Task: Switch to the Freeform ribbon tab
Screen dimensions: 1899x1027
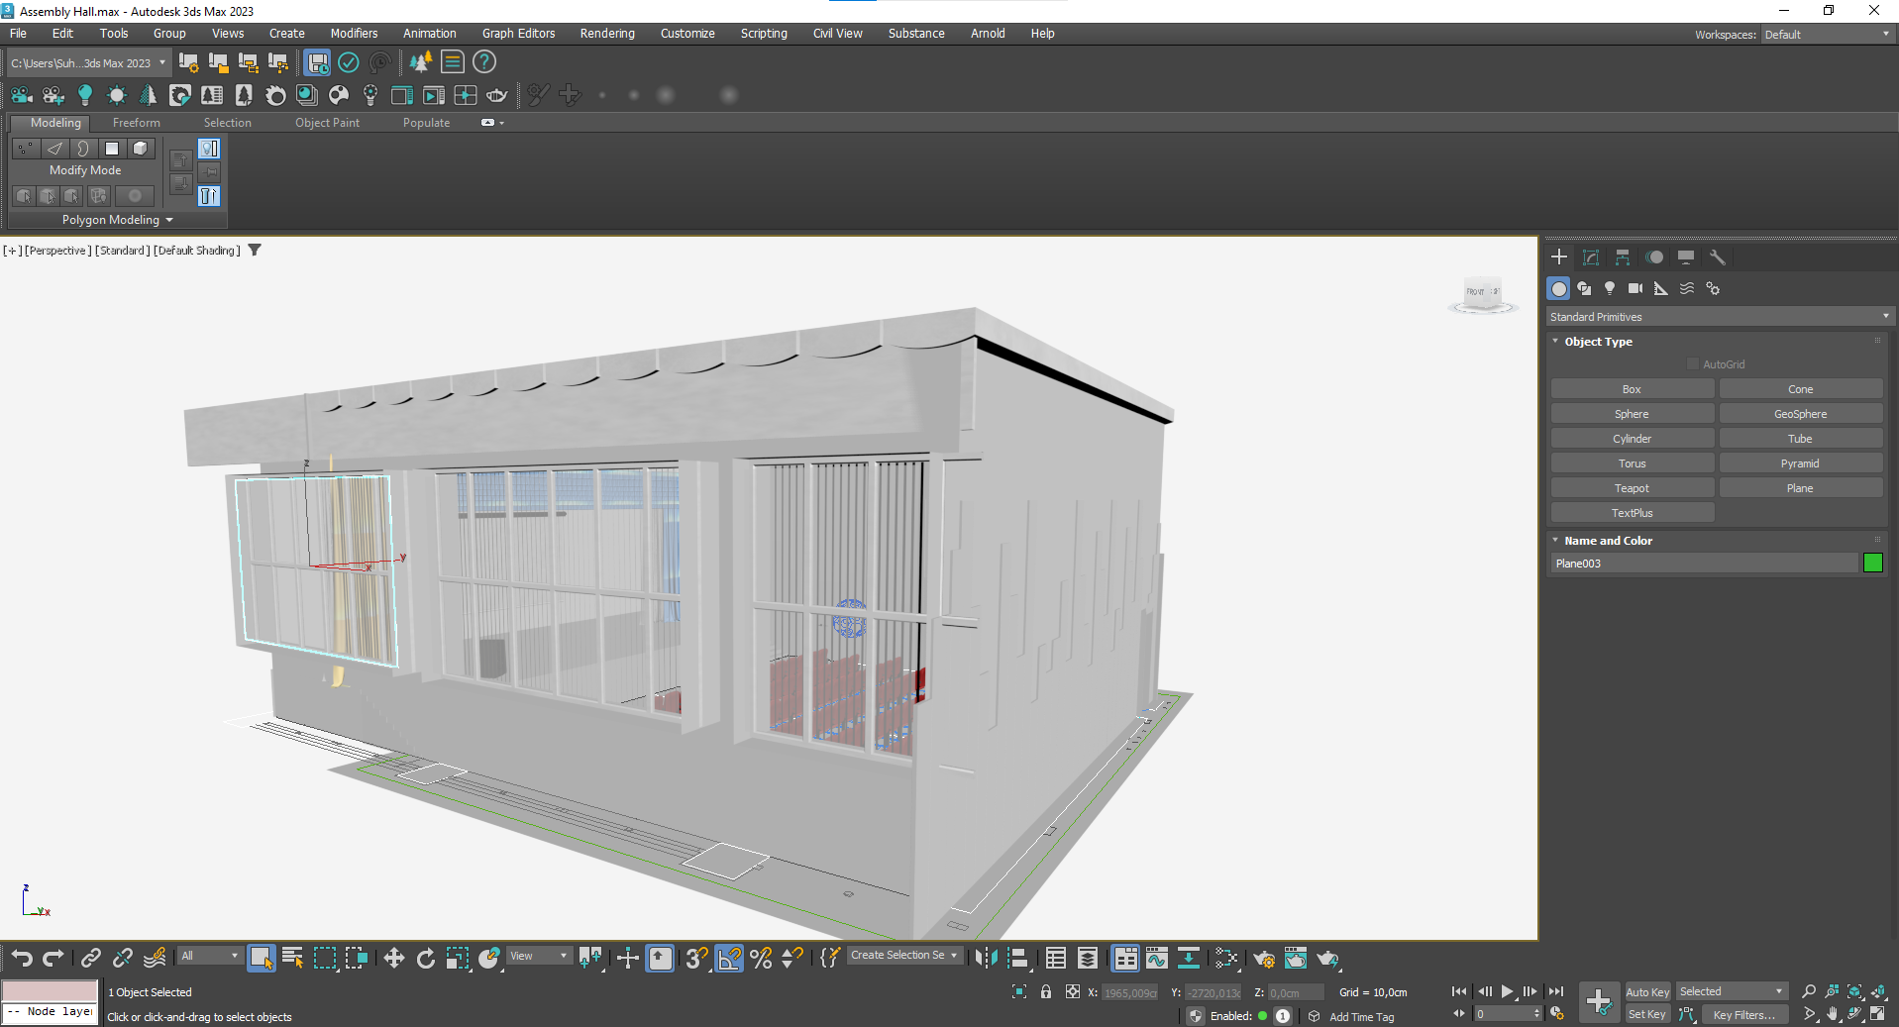Action: tap(136, 123)
